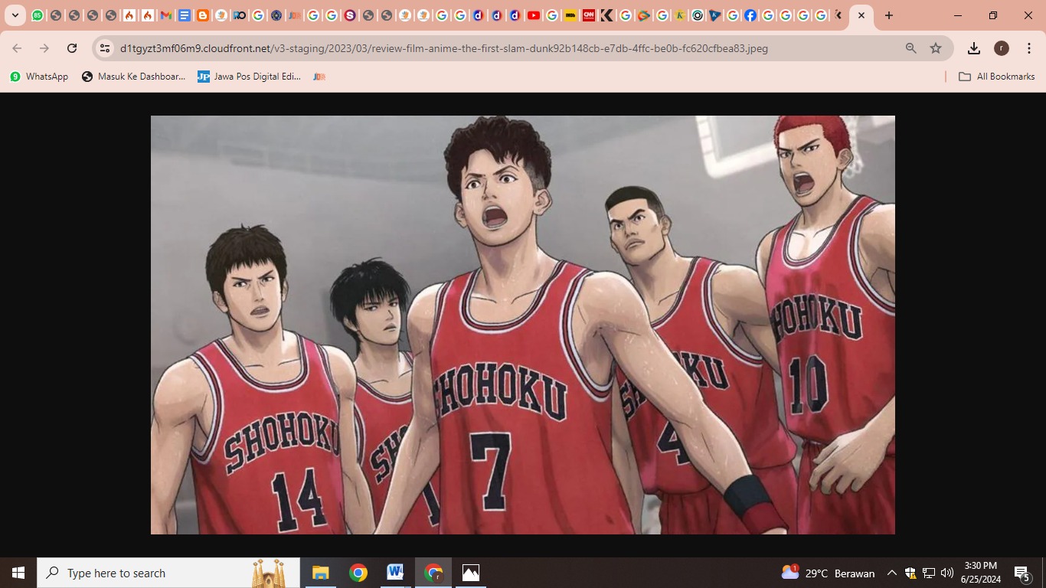
Task: Switch to the Google Docs tab
Action: coord(184,15)
